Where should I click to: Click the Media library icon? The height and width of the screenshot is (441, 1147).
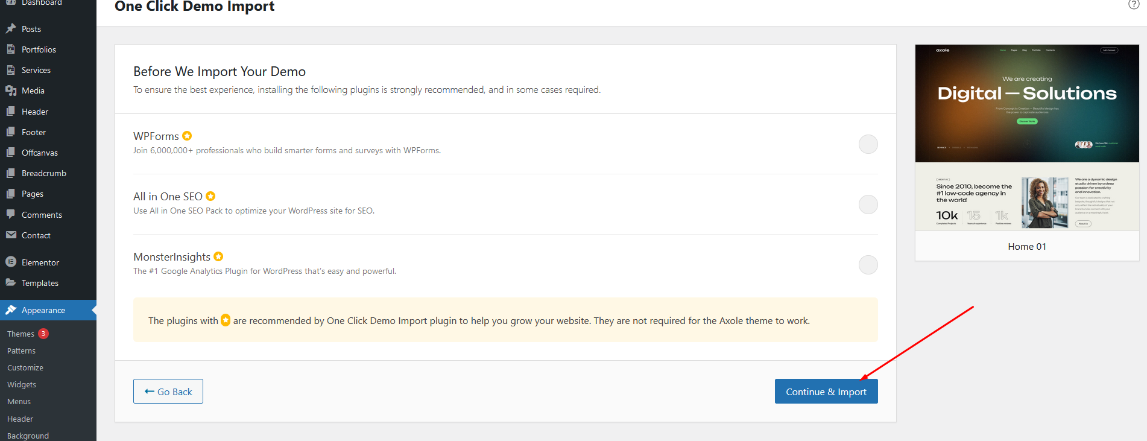point(11,90)
